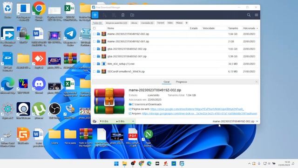298x168 pixels.
Task: Open folder icon for fdm_x64_setup row
Action: 98,64
